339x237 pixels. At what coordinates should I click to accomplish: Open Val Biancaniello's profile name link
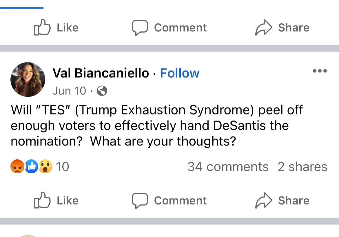(x=101, y=73)
